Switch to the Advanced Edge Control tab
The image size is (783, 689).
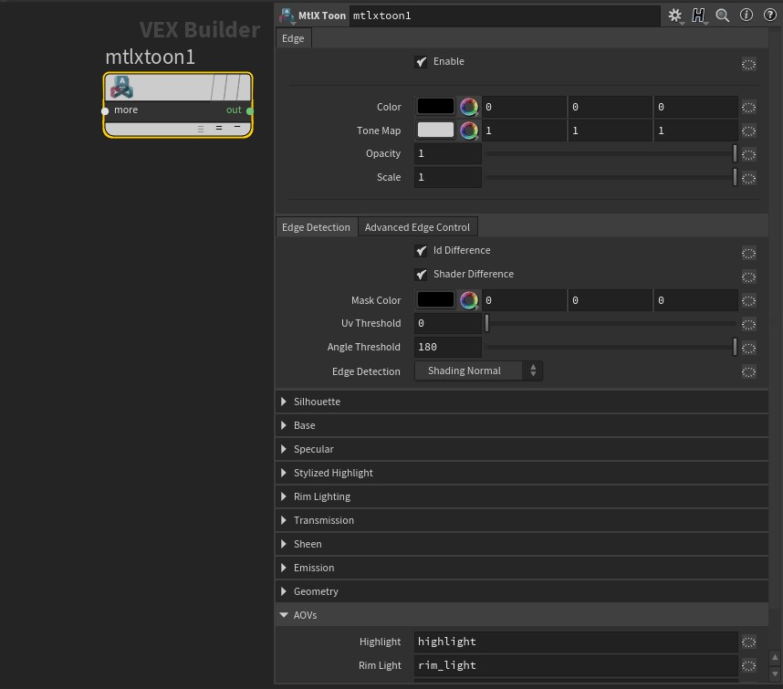(417, 226)
